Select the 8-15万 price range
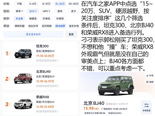The width and height of the screenshot is (155, 116). [x=46, y=4]
